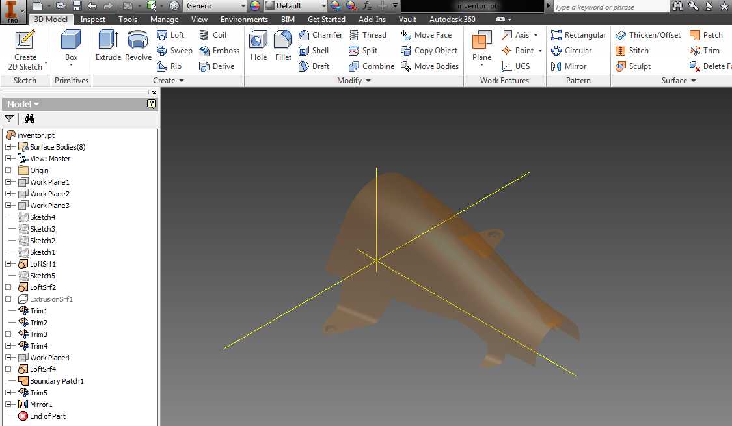Select the Derive tool
732x426 pixels.
coord(217,66)
